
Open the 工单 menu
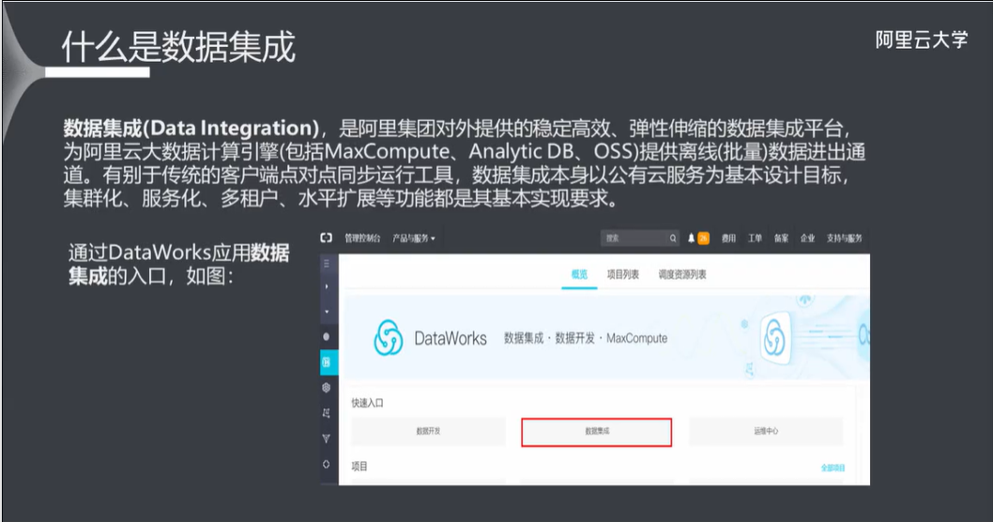pos(755,238)
